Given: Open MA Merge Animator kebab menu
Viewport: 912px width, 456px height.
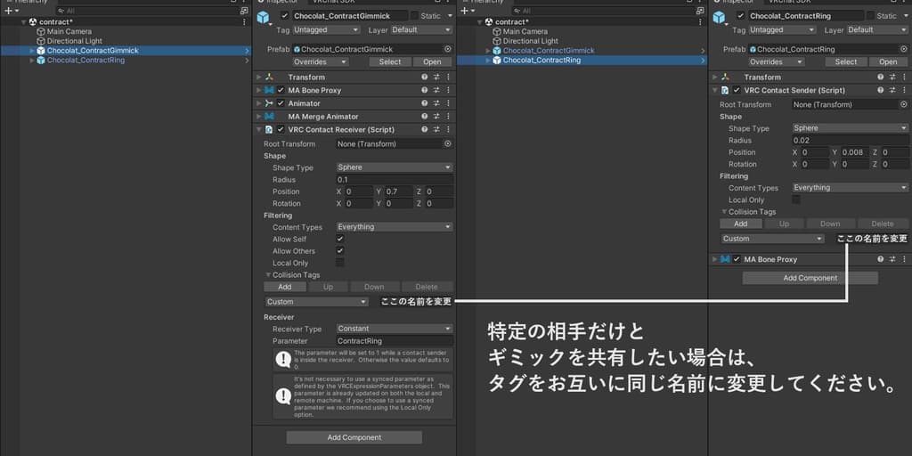Looking at the screenshot, I should tap(448, 117).
